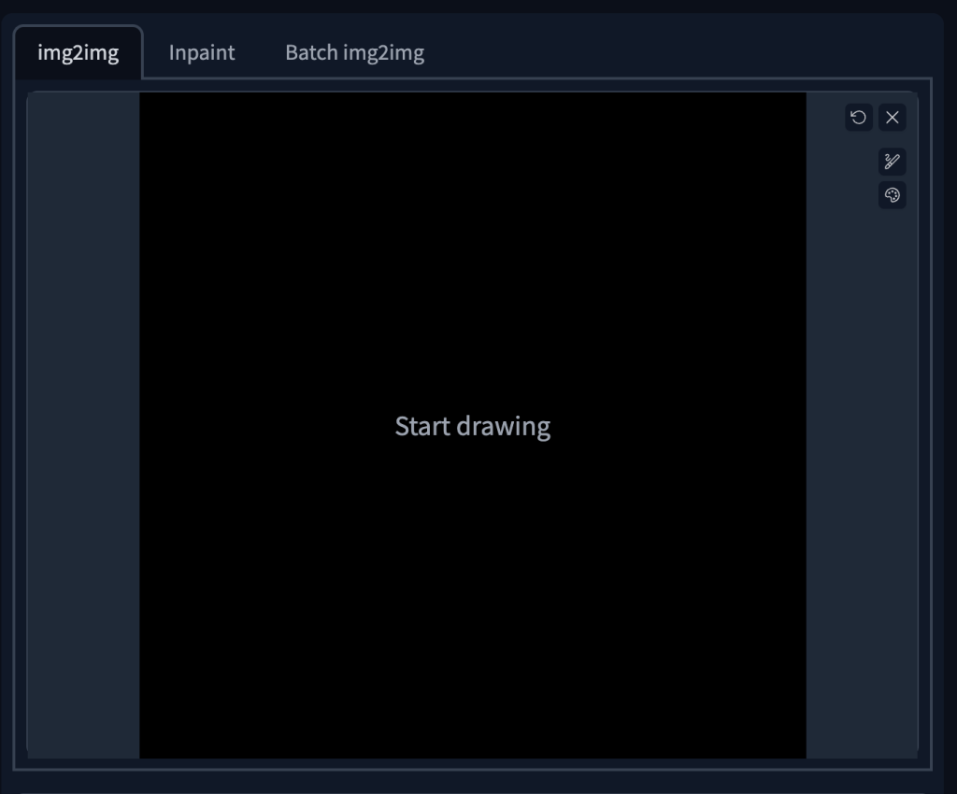Open Inpaint mode from the tab row

(x=202, y=53)
